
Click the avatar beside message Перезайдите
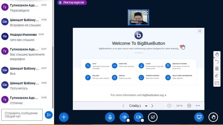[x=5, y=7]
